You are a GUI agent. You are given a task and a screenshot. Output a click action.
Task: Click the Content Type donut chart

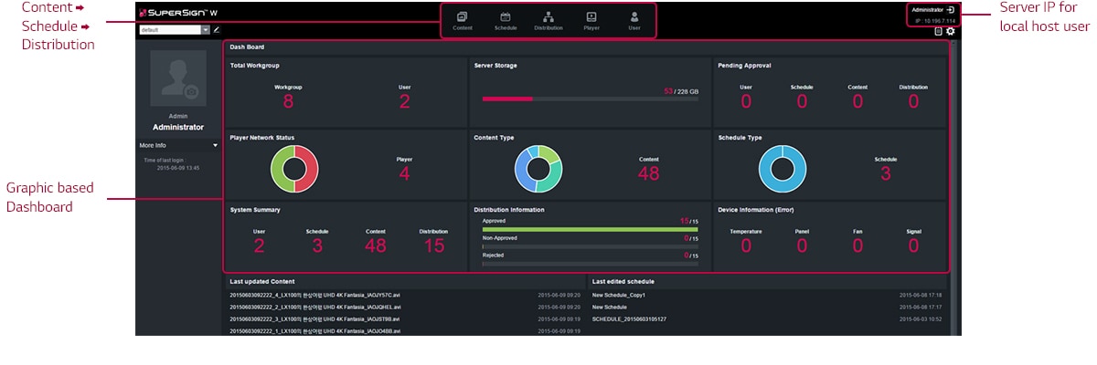coord(538,169)
